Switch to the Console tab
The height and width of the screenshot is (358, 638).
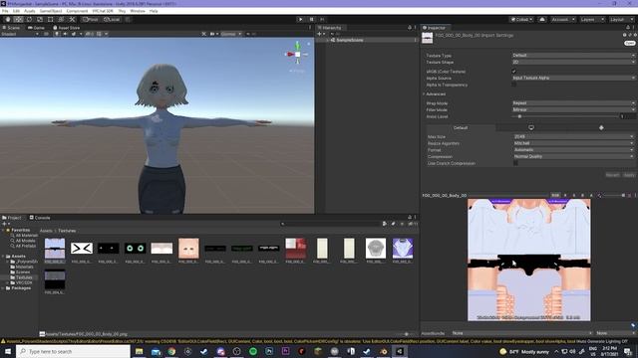pyautogui.click(x=40, y=218)
